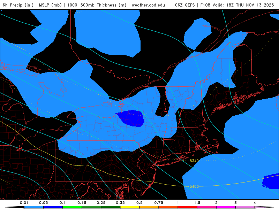Click the pink 1.5 legend swatch
Screen dimensions: 279x209
pos(207,207)
